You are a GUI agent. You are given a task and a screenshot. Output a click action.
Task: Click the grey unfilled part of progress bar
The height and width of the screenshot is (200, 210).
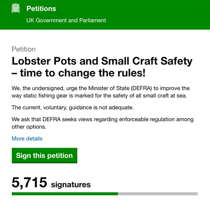(157, 194)
